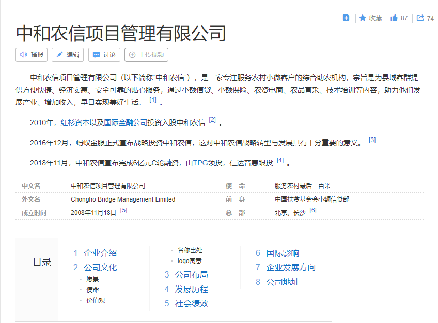Click the 中文名 field label
The image size is (438, 323).
[x=31, y=186]
